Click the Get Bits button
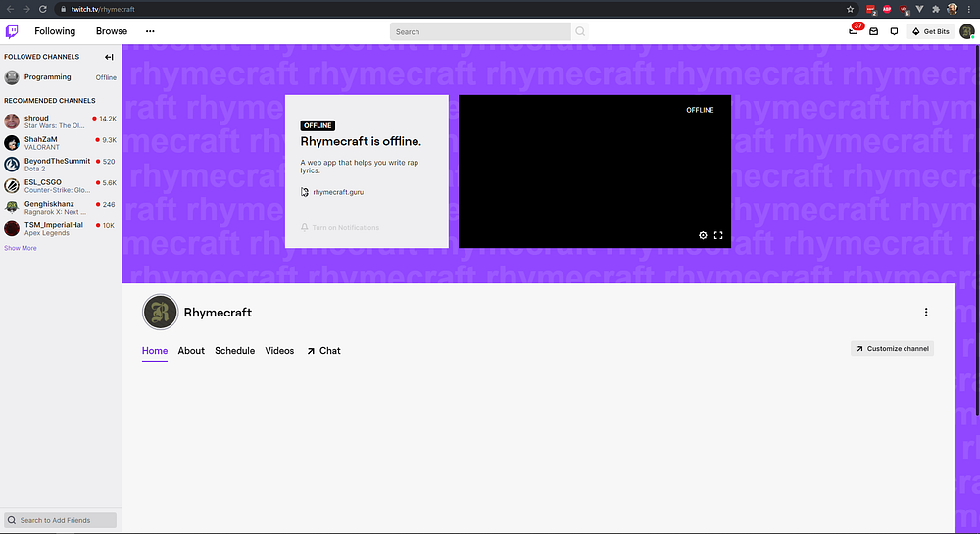Screen dimensions: 980x534 point(931,31)
